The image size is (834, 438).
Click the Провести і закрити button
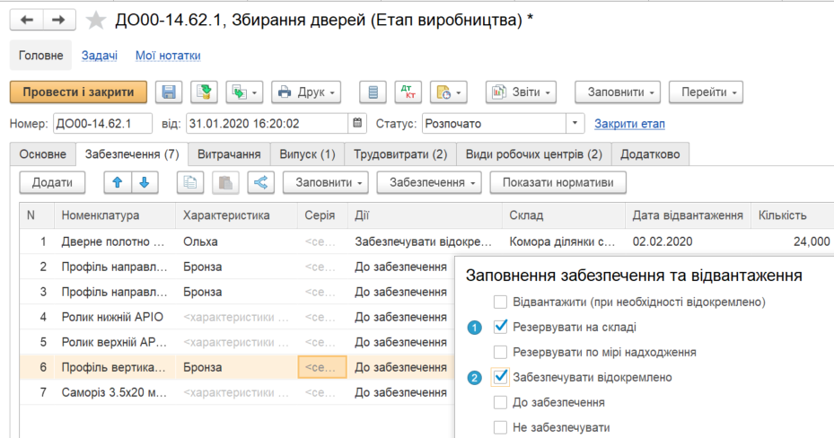78,92
